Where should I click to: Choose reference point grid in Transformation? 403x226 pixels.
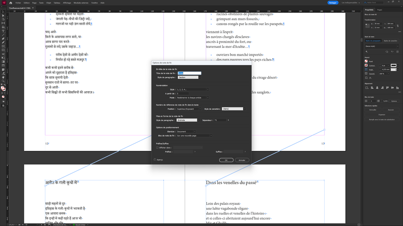tap(368, 26)
